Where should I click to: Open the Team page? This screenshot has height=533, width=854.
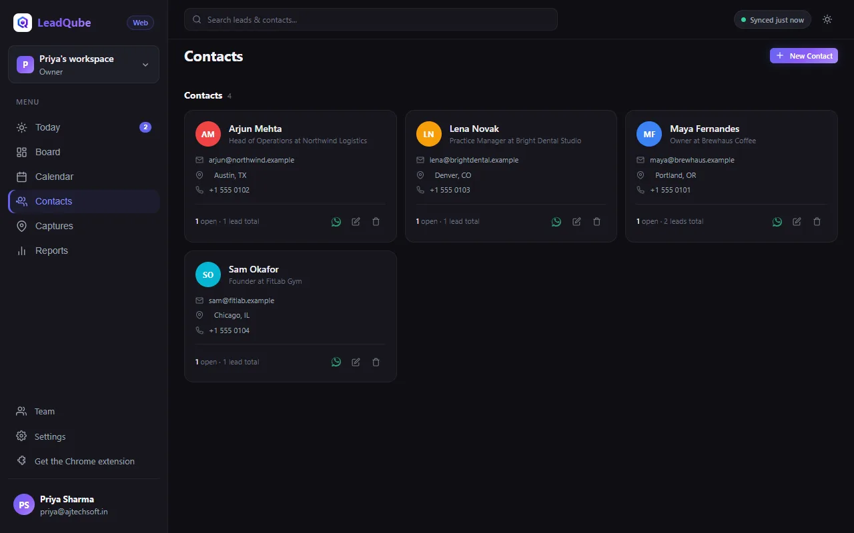pyautogui.click(x=84, y=411)
